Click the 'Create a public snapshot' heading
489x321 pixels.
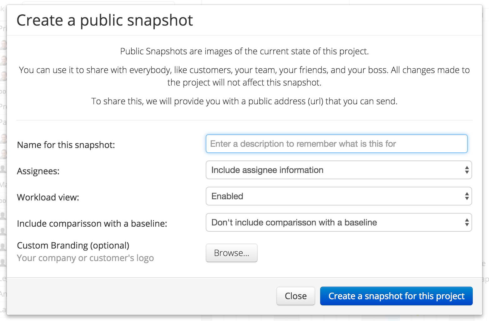click(105, 21)
